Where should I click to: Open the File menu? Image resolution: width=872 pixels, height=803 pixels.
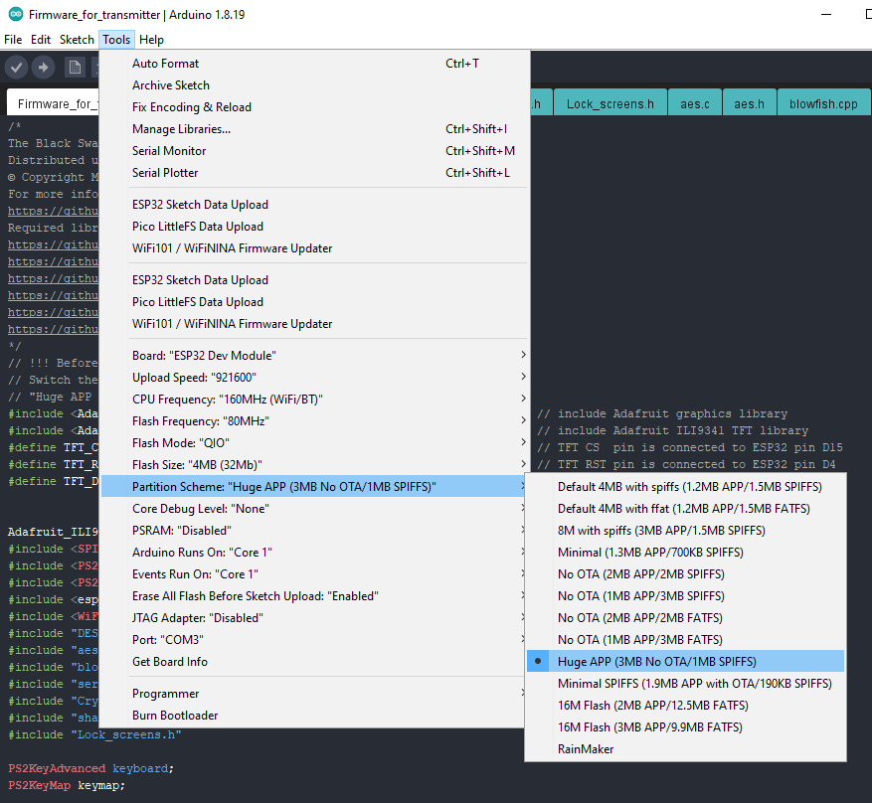point(13,40)
